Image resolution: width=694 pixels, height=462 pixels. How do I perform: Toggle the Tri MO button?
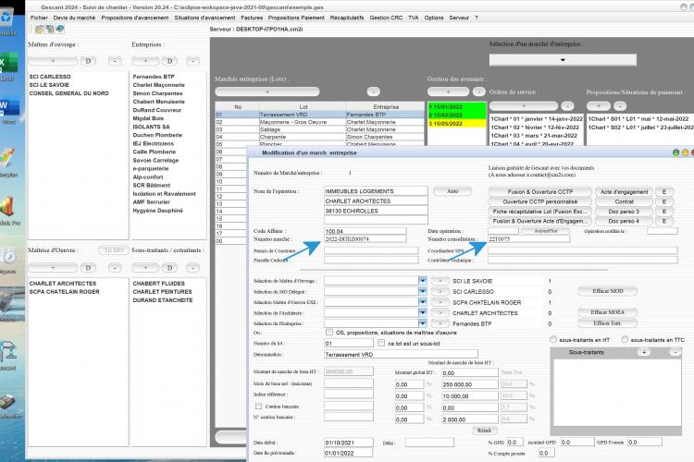113,250
